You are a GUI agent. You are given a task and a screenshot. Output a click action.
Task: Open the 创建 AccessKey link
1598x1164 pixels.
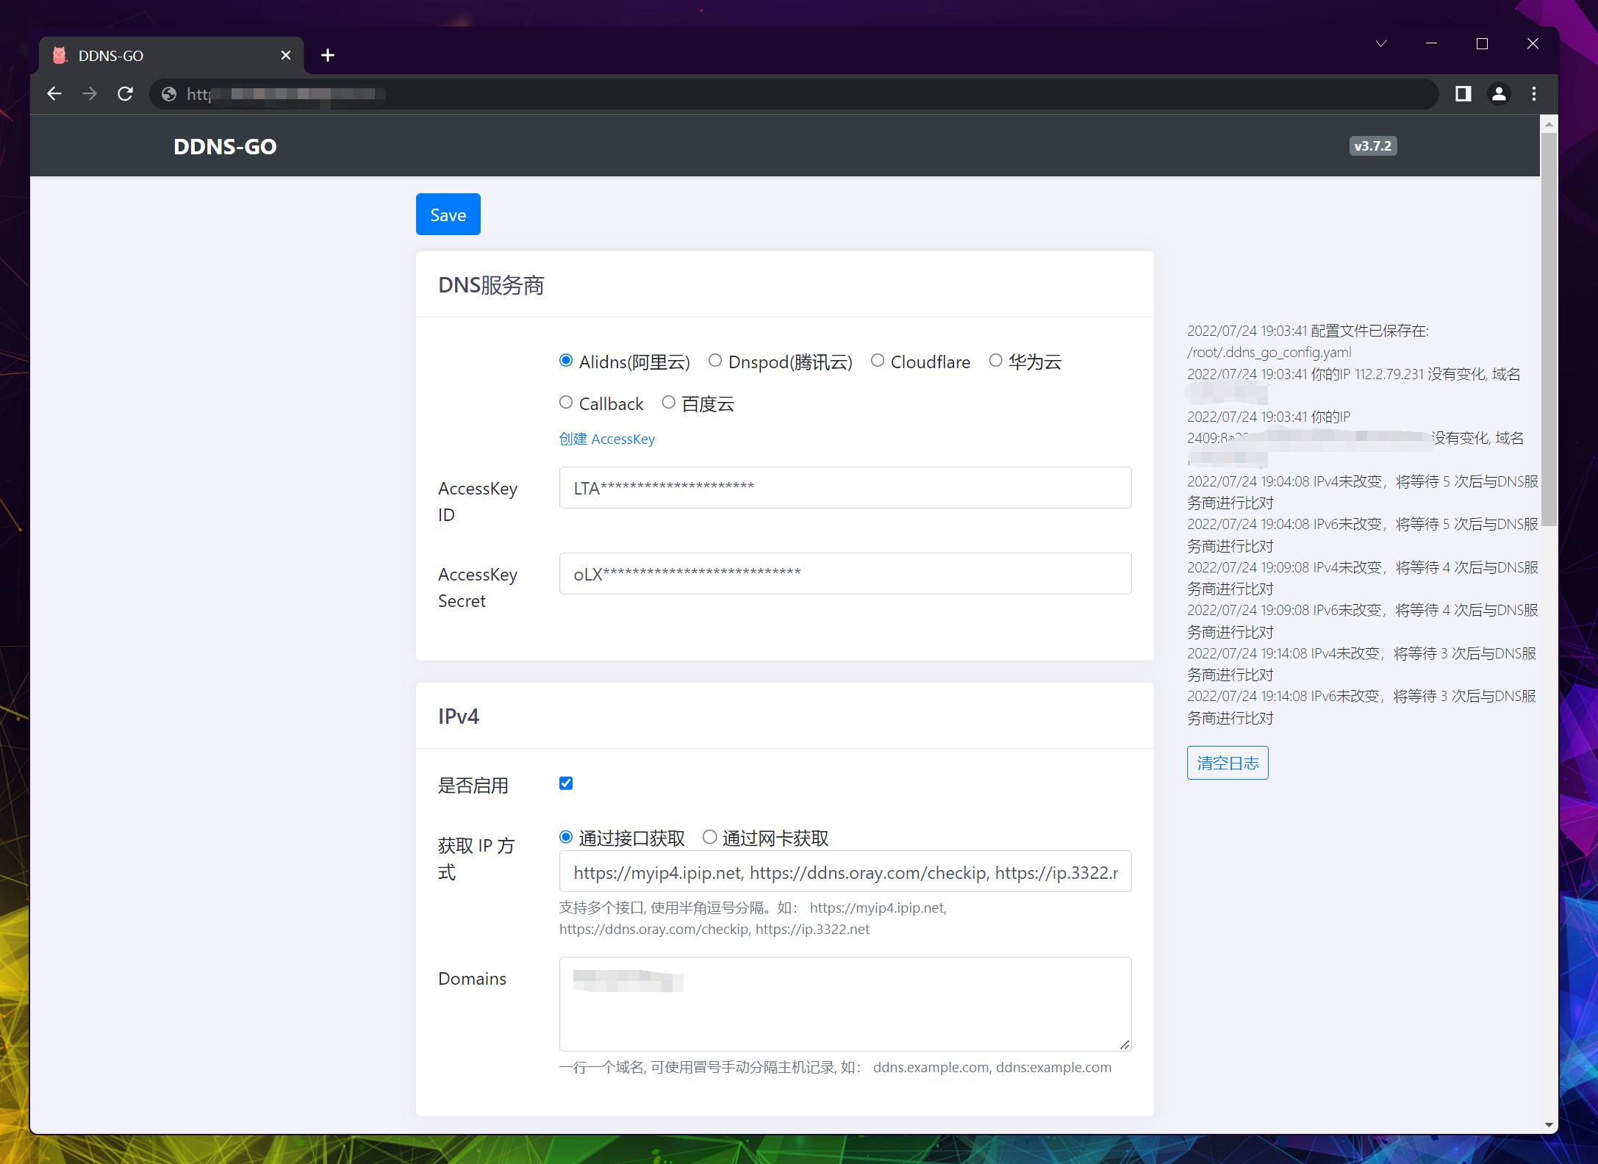click(606, 439)
